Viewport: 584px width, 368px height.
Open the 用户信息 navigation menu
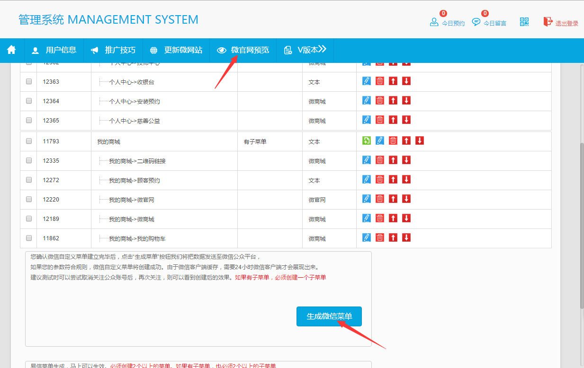click(x=54, y=50)
